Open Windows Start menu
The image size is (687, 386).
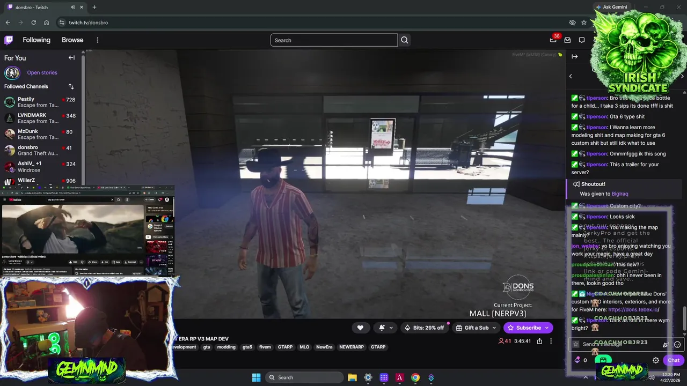coord(256,377)
